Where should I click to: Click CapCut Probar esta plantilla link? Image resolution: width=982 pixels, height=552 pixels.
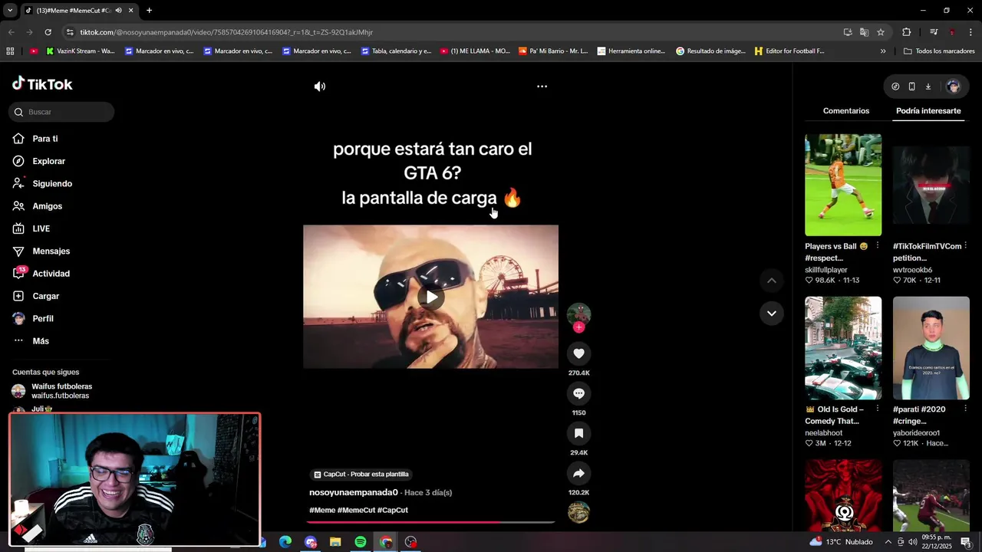pyautogui.click(x=361, y=475)
